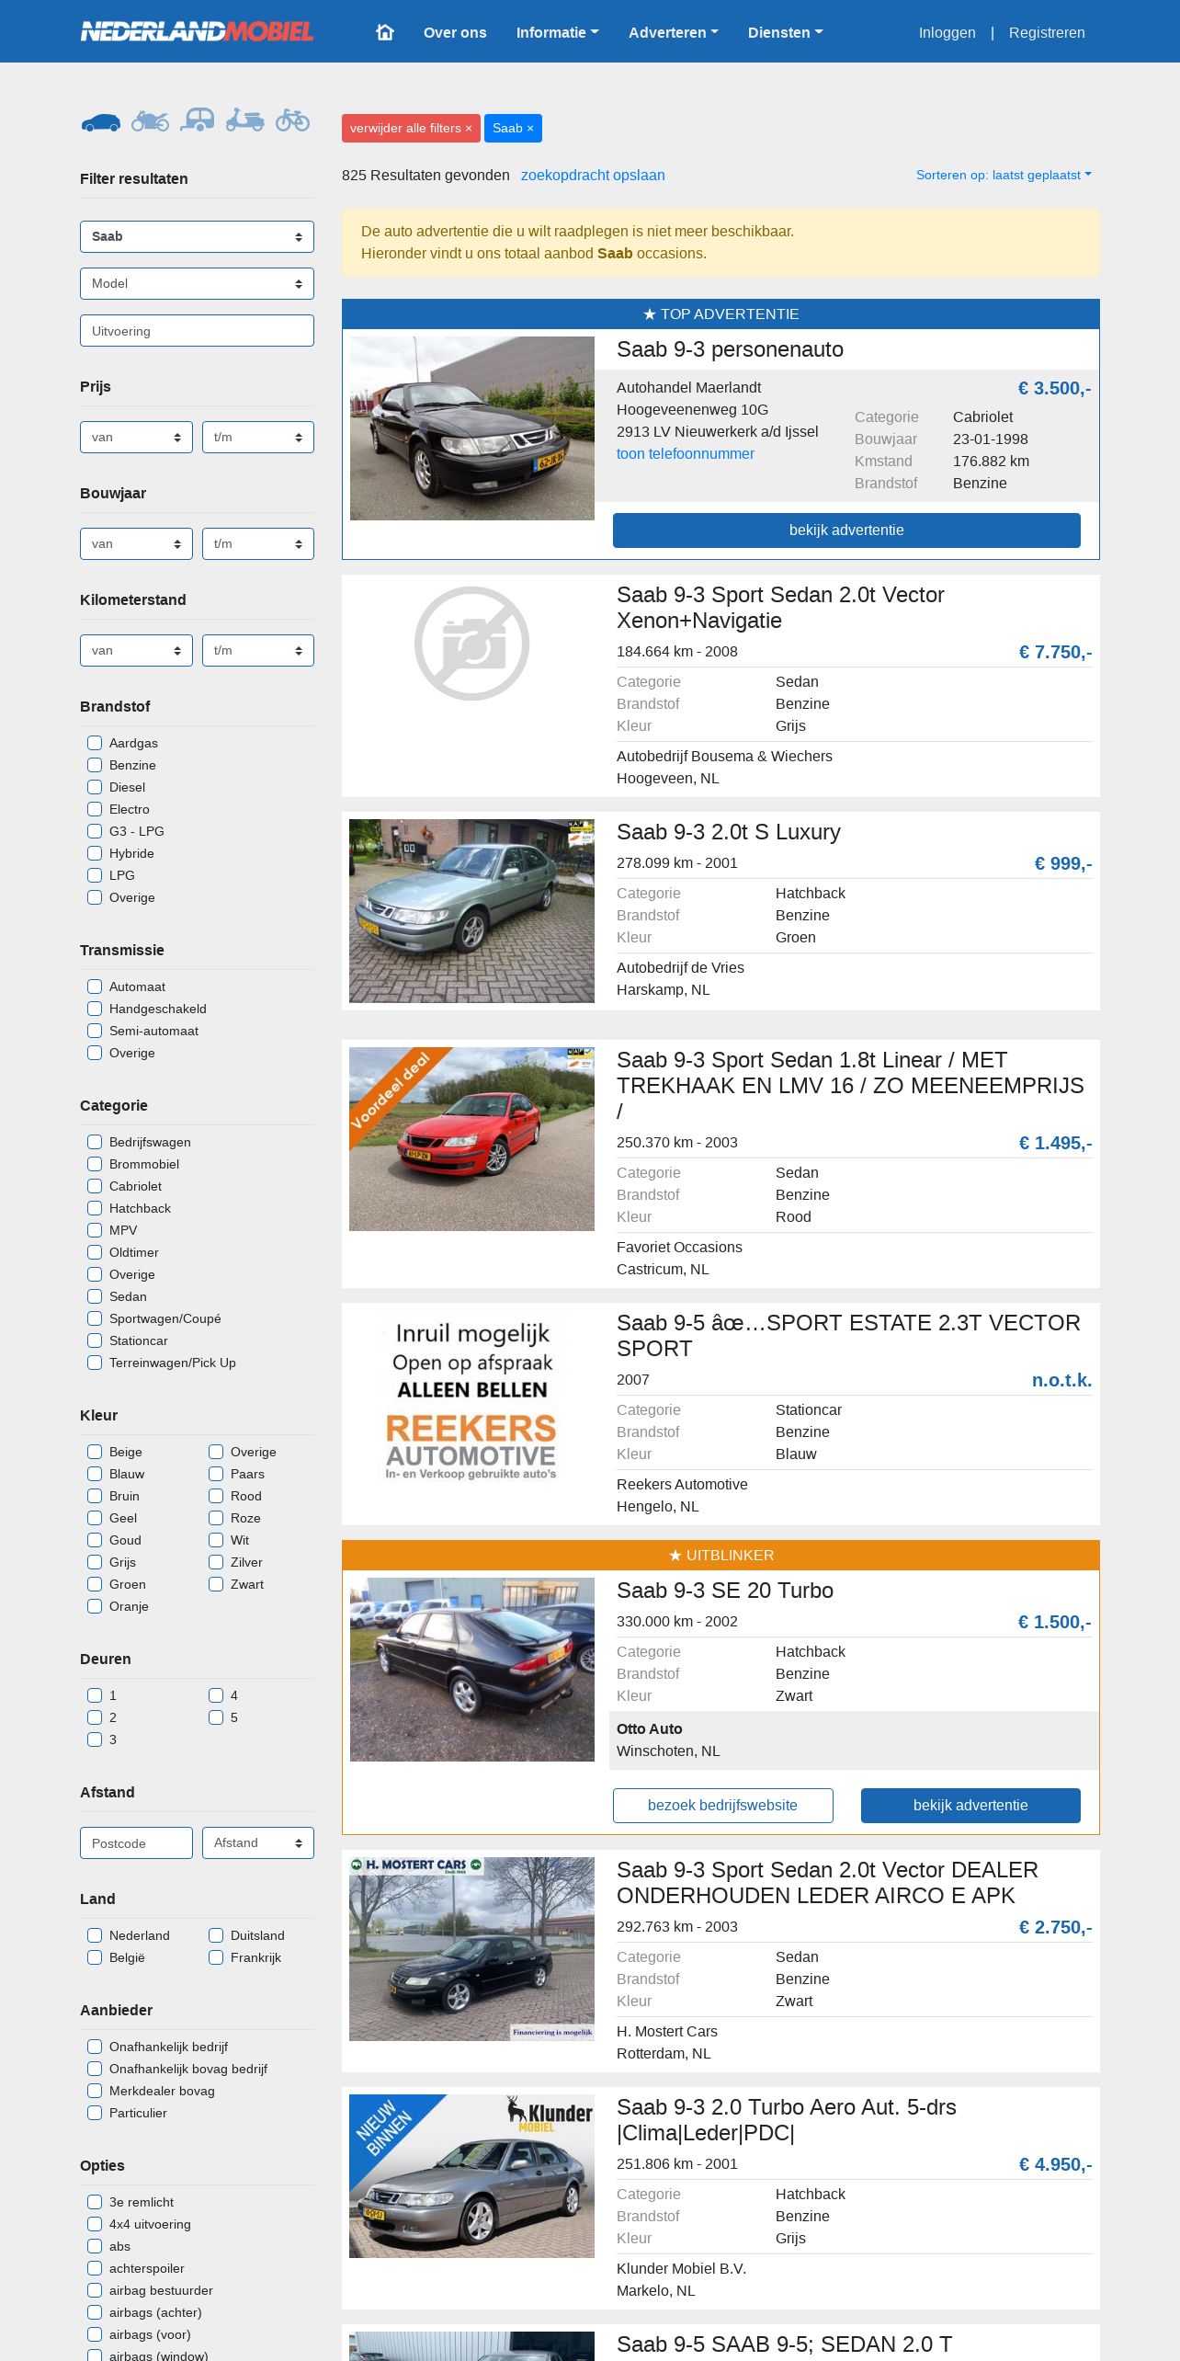1180x2361 pixels.
Task: Open the Bouwjaar 't/m' dropdown
Action: pyautogui.click(x=258, y=544)
